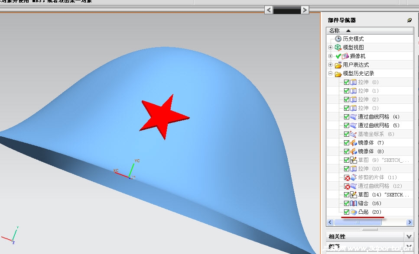Click the 缝合 (16) sew icon
The image size is (419, 254).
(354, 203)
